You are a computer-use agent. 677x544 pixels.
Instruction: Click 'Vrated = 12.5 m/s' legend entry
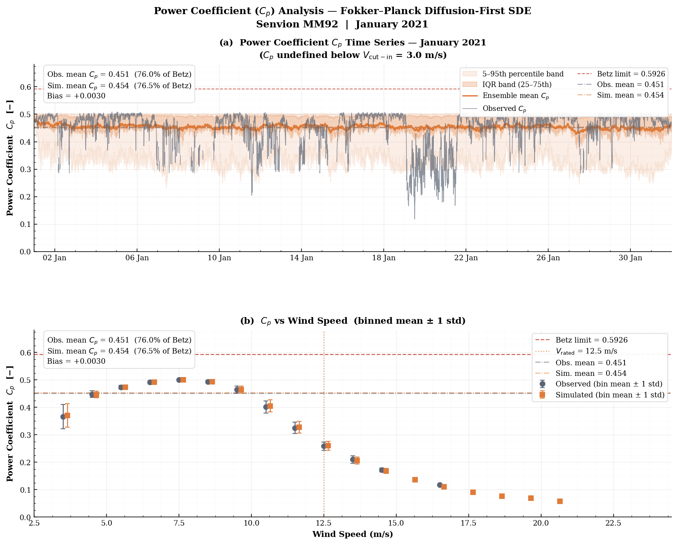coord(576,351)
